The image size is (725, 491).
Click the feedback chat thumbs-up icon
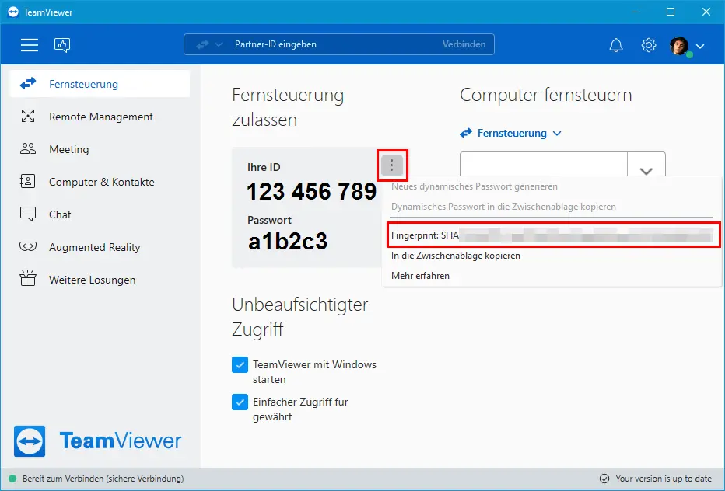(x=62, y=45)
